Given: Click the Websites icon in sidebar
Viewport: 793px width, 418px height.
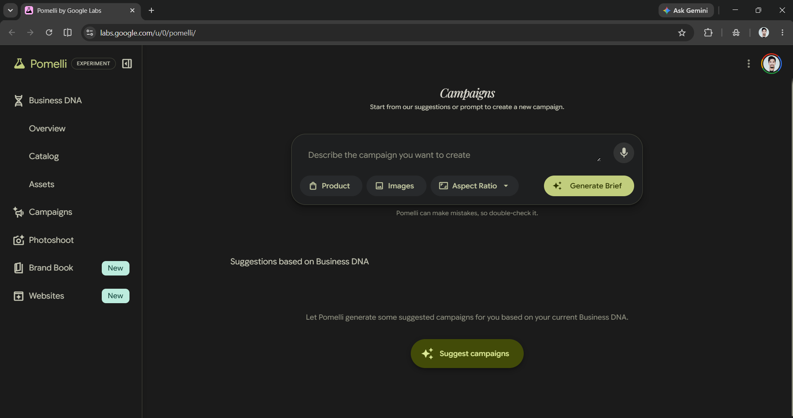Looking at the screenshot, I should 19,296.
